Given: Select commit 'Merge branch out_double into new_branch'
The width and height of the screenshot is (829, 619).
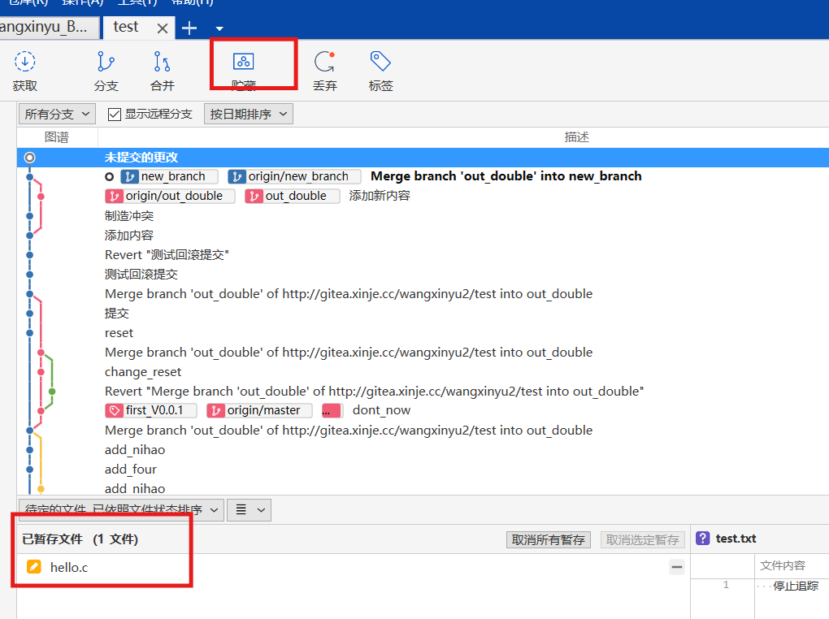Looking at the screenshot, I should click(506, 176).
